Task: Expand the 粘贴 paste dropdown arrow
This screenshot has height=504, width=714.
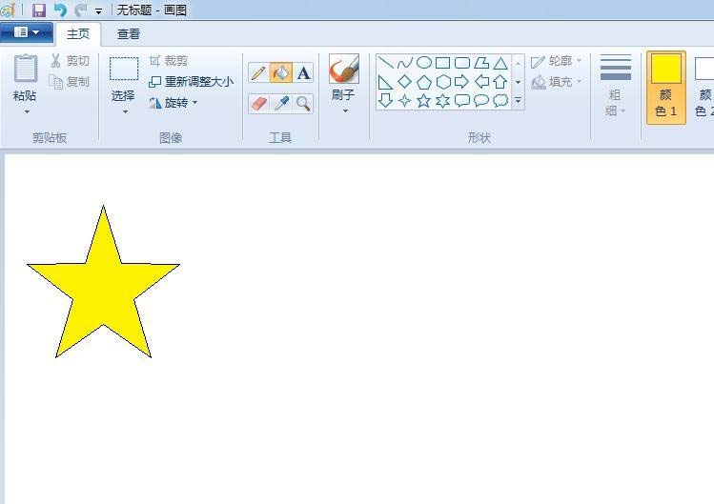Action: pyautogui.click(x=27, y=112)
